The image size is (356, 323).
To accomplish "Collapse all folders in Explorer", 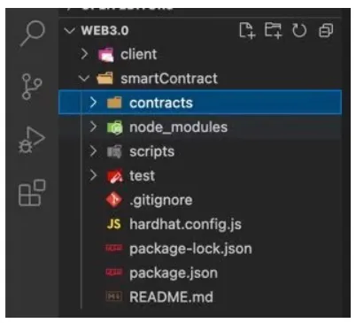I will click(x=326, y=30).
